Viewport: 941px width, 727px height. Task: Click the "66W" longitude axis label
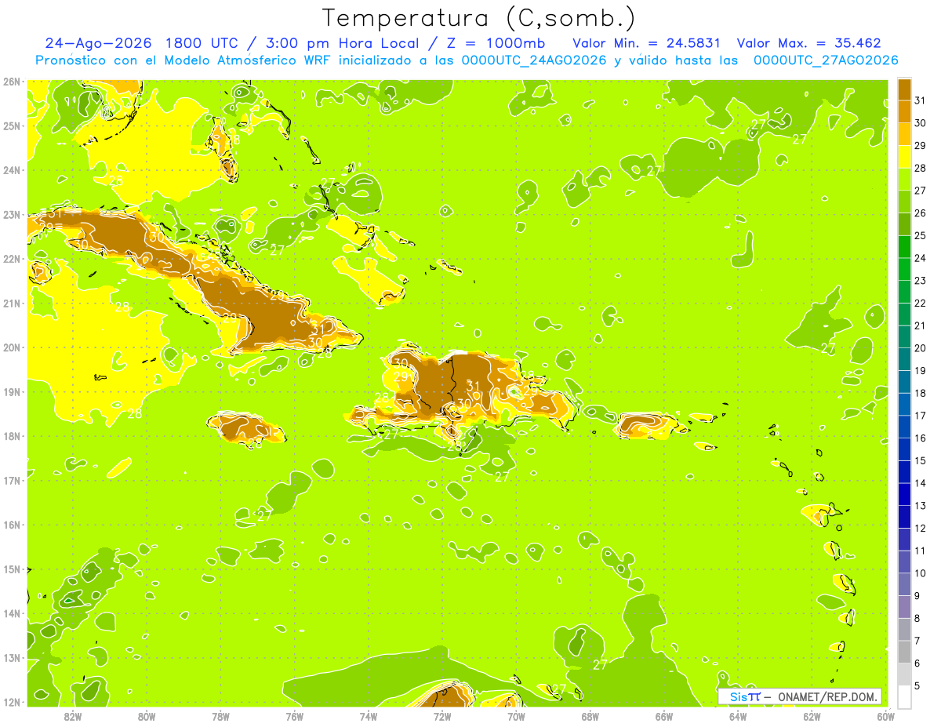pyautogui.click(x=664, y=716)
